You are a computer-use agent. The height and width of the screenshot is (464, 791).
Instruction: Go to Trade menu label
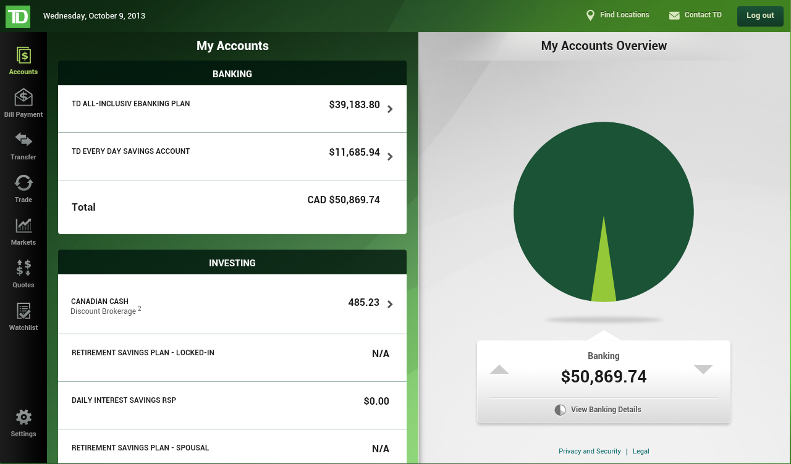[x=23, y=200]
